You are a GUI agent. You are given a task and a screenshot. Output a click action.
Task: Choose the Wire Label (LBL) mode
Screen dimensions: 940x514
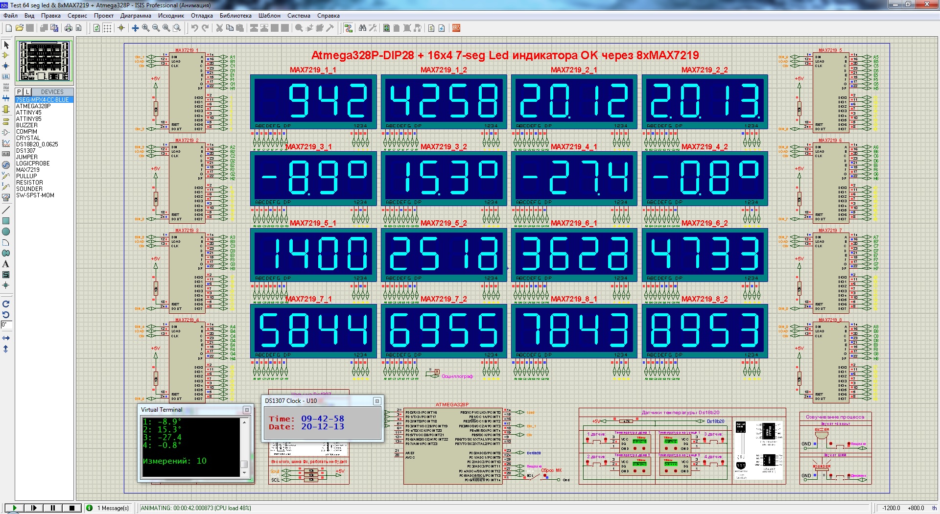coord(6,76)
